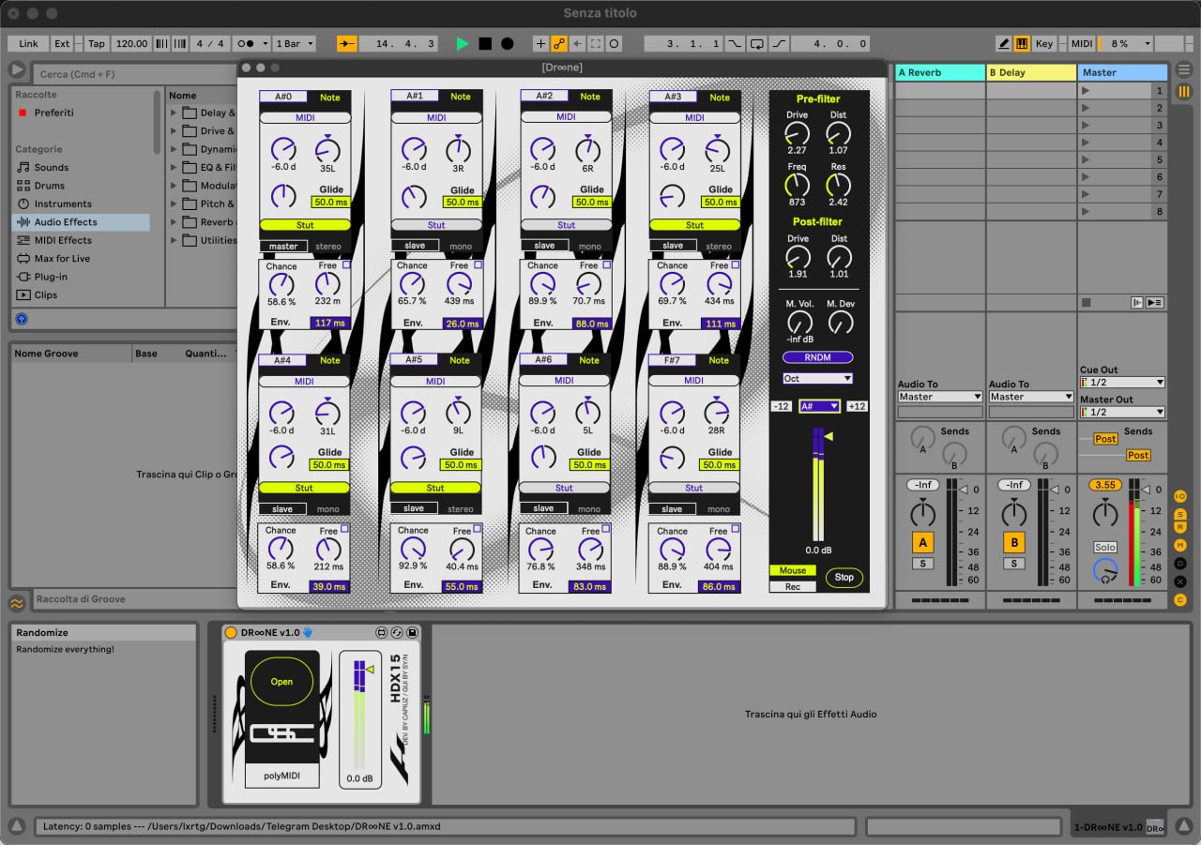Viewport: 1201px width, 845px height.
Task: Open the Oct dropdown in DR∞NE
Action: point(818,378)
